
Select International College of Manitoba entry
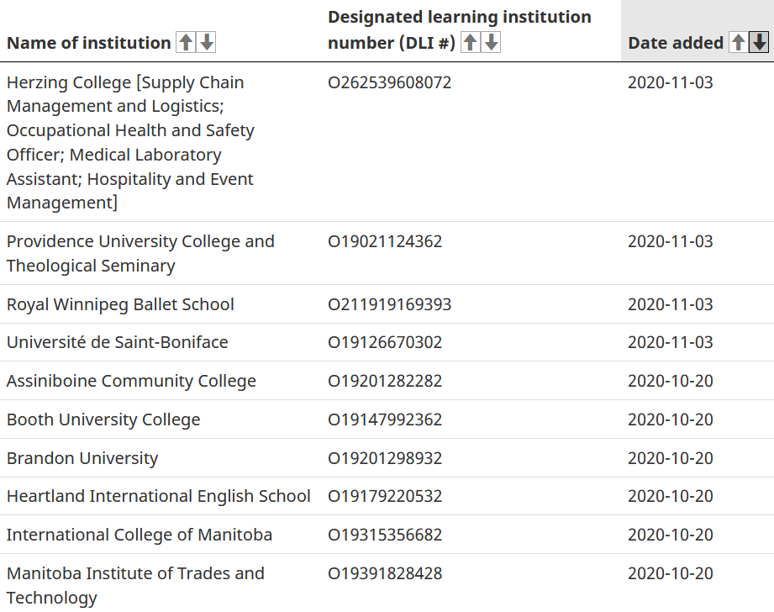point(140,535)
